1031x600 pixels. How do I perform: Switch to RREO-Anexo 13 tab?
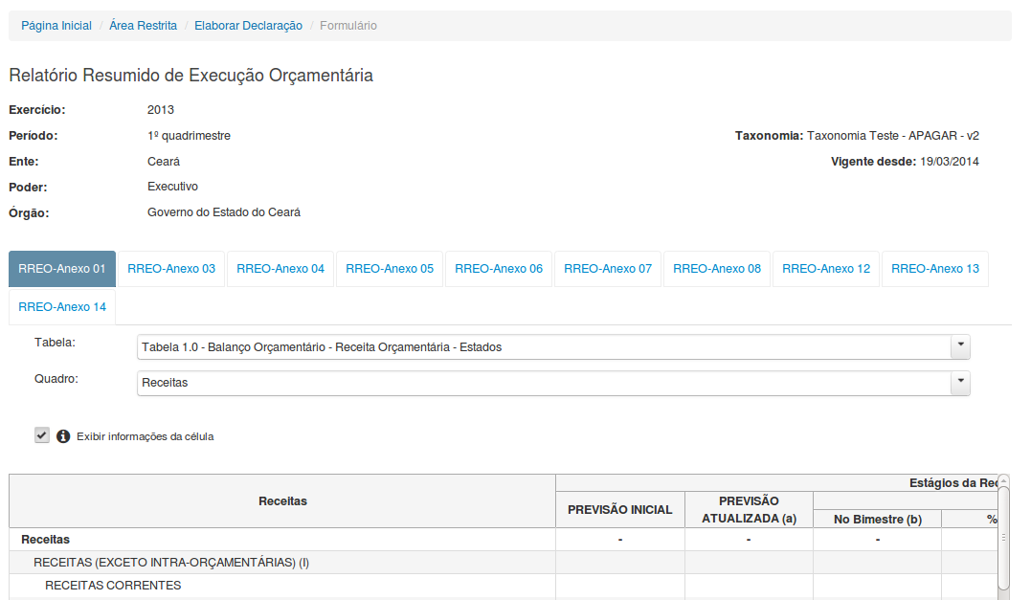(x=935, y=269)
